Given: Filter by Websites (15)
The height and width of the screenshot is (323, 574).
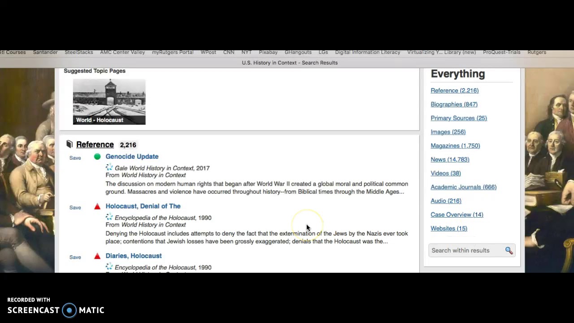Looking at the screenshot, I should point(448,228).
